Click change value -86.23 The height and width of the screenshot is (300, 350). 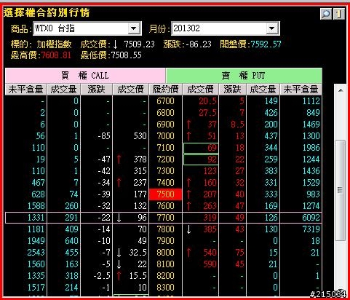(x=199, y=44)
